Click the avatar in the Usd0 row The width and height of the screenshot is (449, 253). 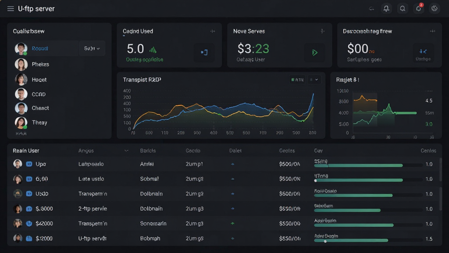18,194
